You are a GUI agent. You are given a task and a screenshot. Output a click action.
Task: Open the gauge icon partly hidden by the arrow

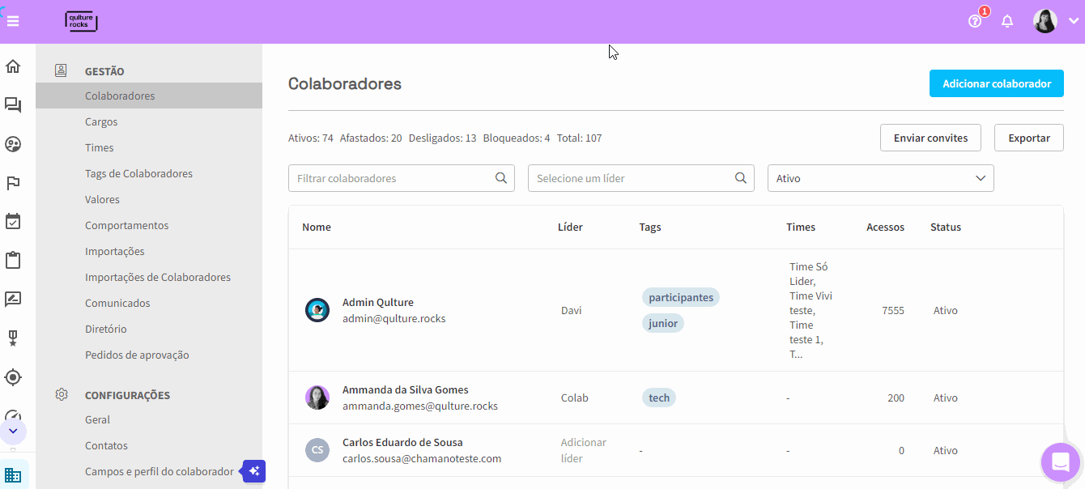13,415
